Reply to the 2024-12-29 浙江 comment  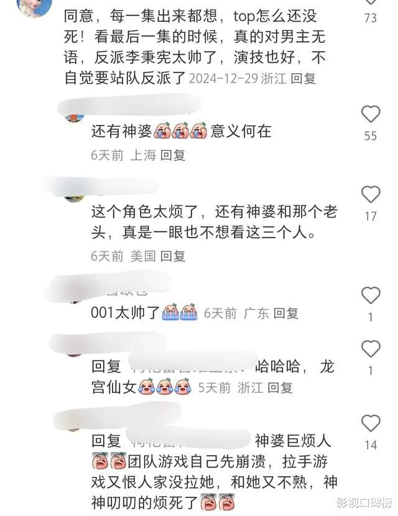pyautogui.click(x=303, y=79)
